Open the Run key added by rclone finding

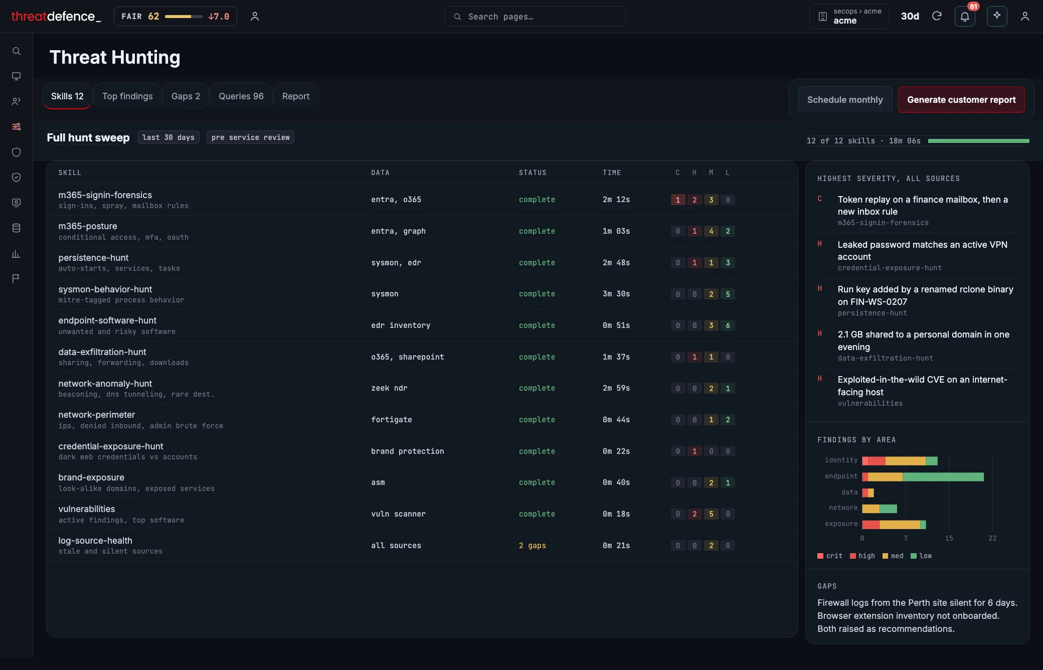[x=917, y=301]
